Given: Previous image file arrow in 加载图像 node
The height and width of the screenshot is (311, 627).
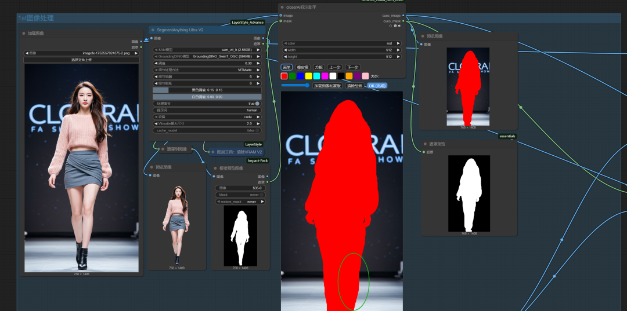Looking at the screenshot, I should pyautogui.click(x=26, y=53).
